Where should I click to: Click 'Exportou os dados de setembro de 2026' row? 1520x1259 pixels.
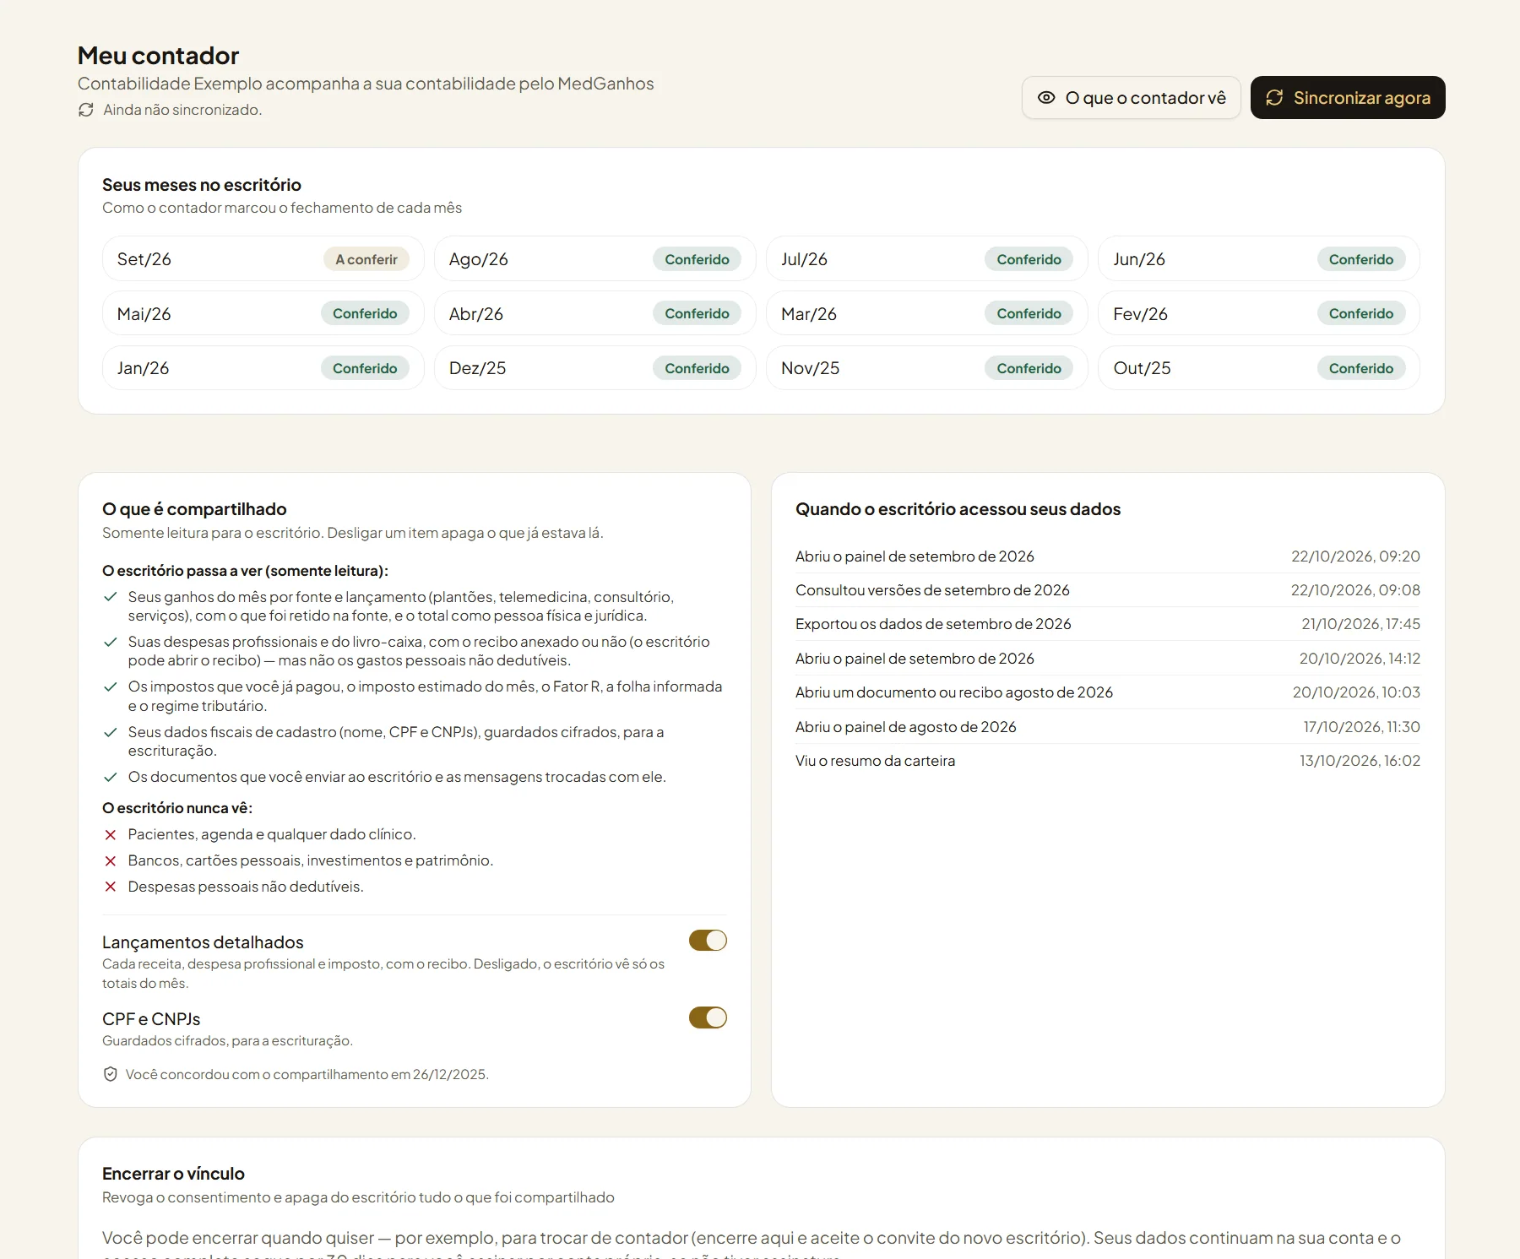point(1108,624)
